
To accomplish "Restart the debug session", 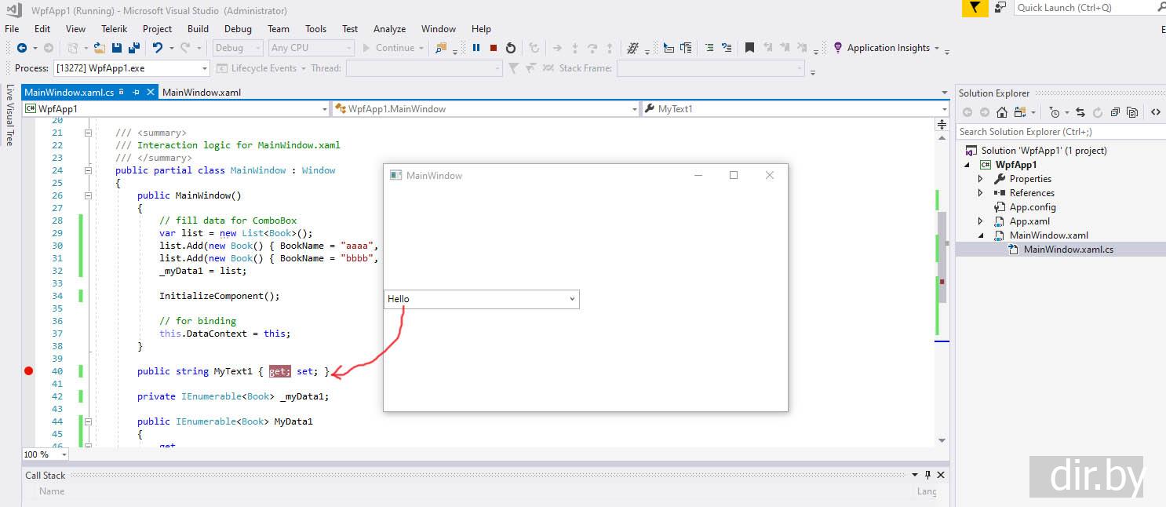I will pos(511,48).
